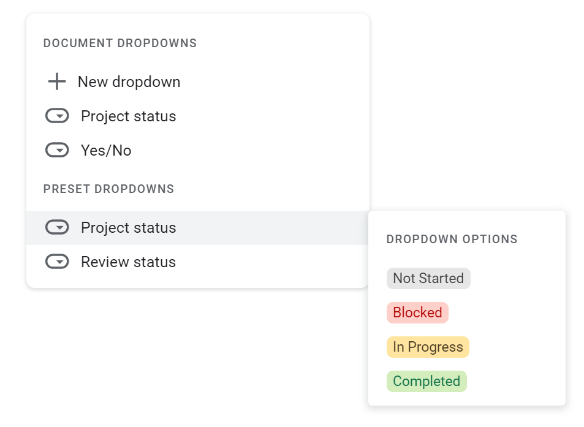Image resolution: width=584 pixels, height=427 pixels.
Task: Select the gray Not Started chip
Action: tap(428, 278)
